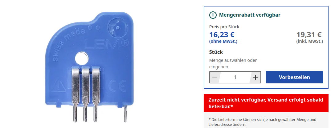Decrease quantity with the minus button

pyautogui.click(x=215, y=77)
